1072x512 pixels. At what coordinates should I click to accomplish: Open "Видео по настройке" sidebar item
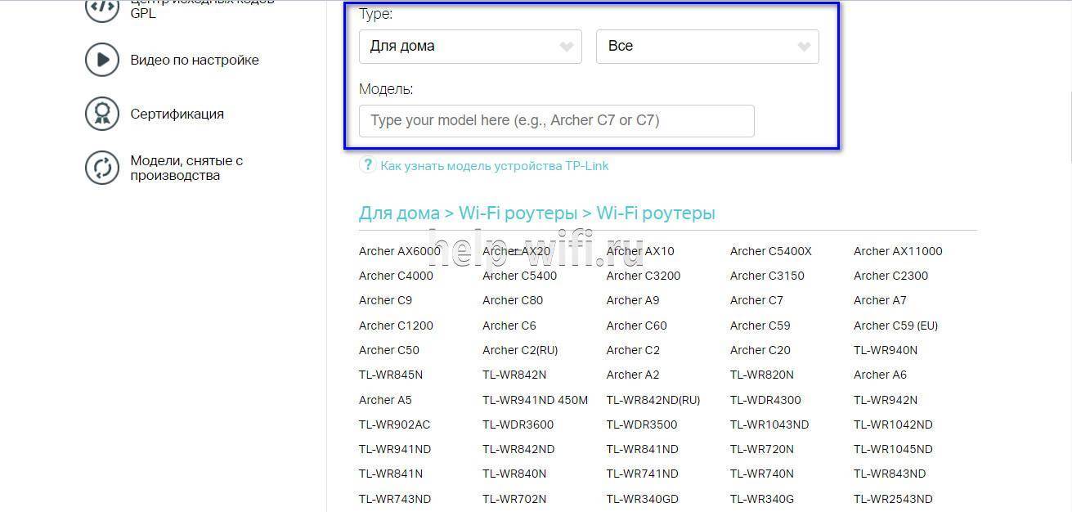[195, 60]
